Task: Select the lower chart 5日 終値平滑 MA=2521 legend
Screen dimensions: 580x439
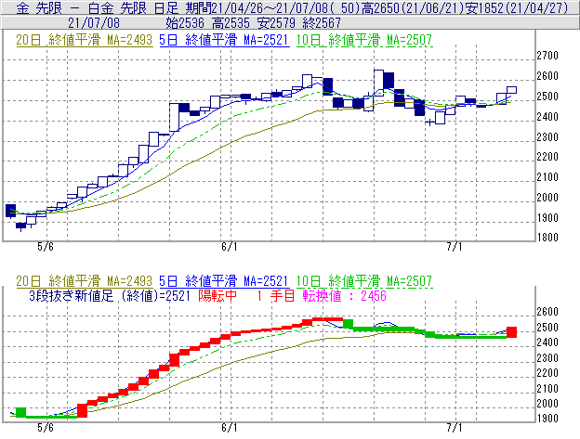Action: [224, 281]
